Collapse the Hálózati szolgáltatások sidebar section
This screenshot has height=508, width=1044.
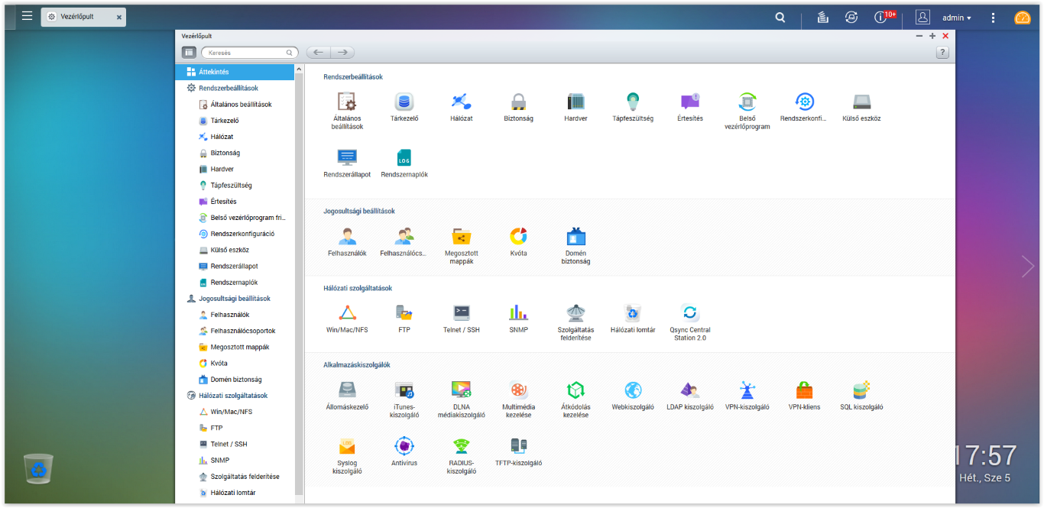[x=232, y=396]
